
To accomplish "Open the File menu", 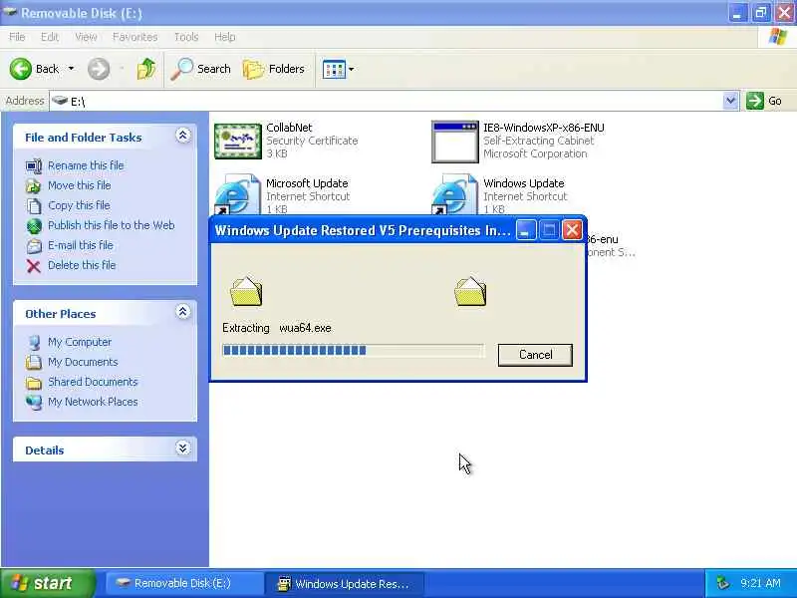I will (x=17, y=37).
